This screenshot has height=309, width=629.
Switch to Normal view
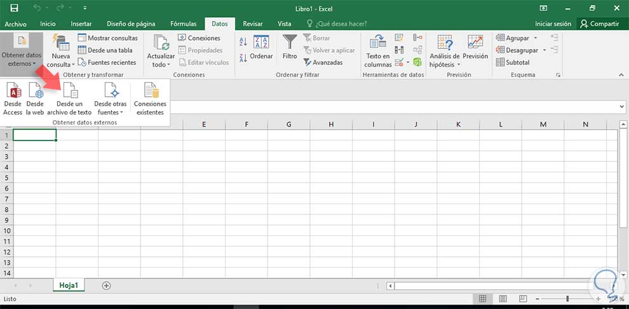click(x=483, y=299)
